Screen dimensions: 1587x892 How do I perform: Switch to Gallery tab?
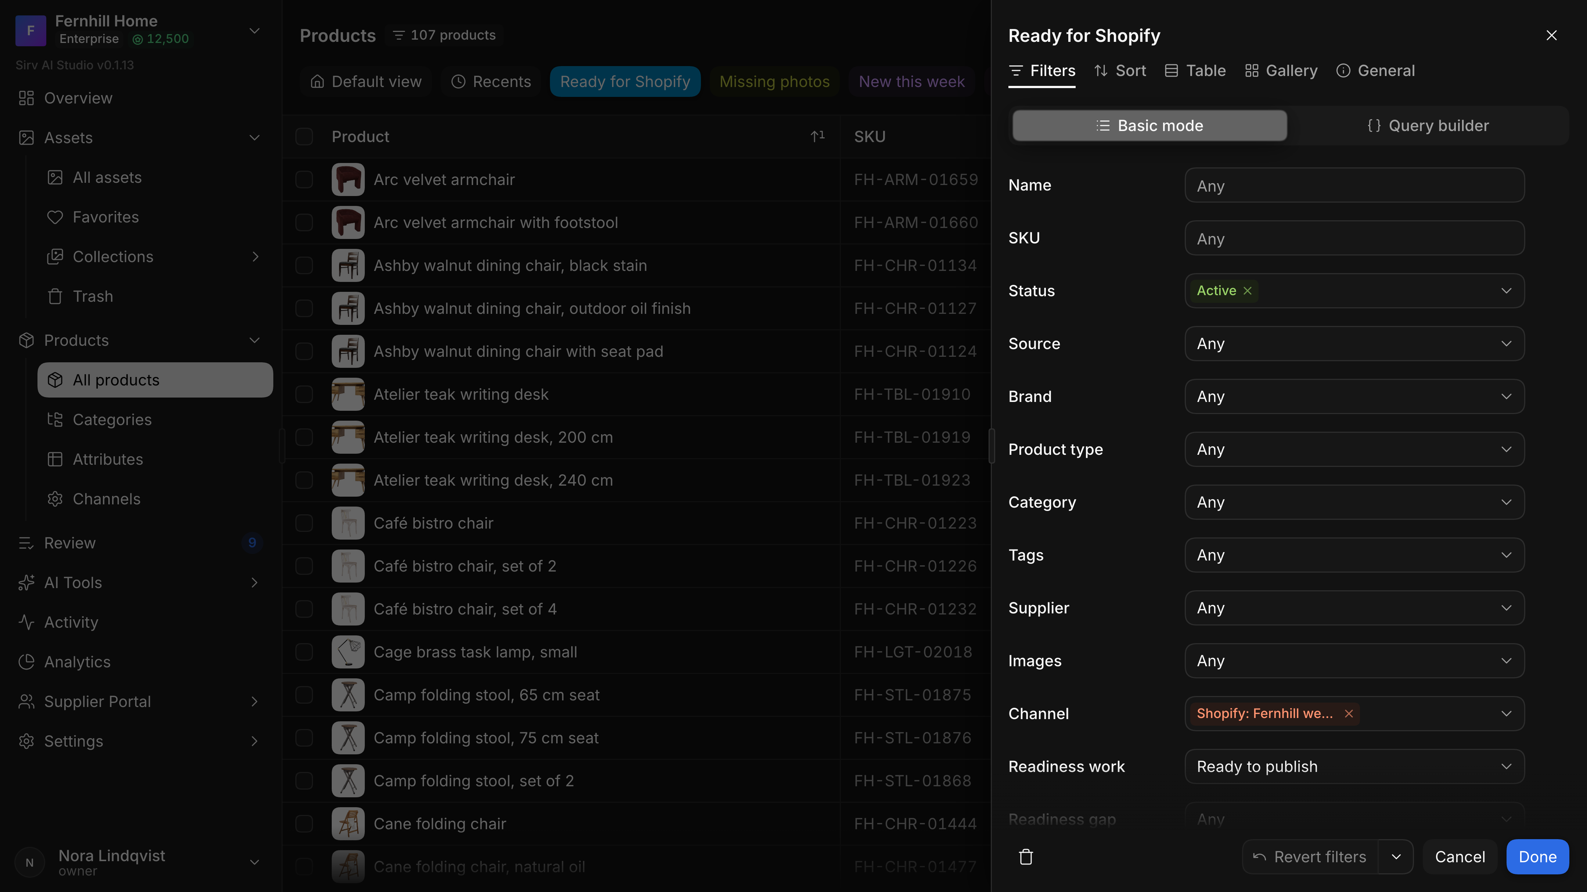(x=1281, y=71)
